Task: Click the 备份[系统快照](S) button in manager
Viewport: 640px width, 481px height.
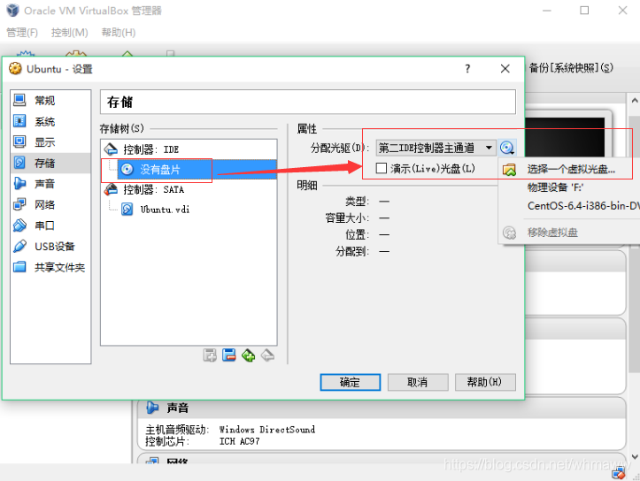Action: tap(571, 68)
